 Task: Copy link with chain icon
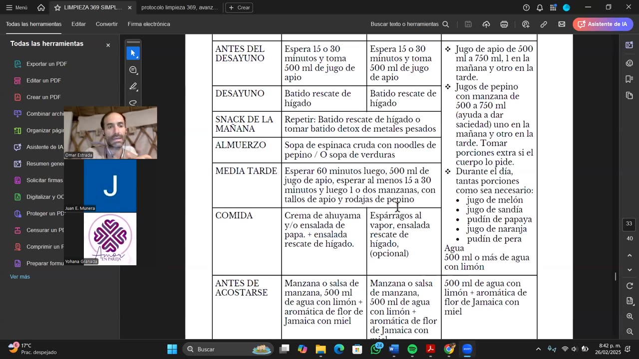[544, 24]
